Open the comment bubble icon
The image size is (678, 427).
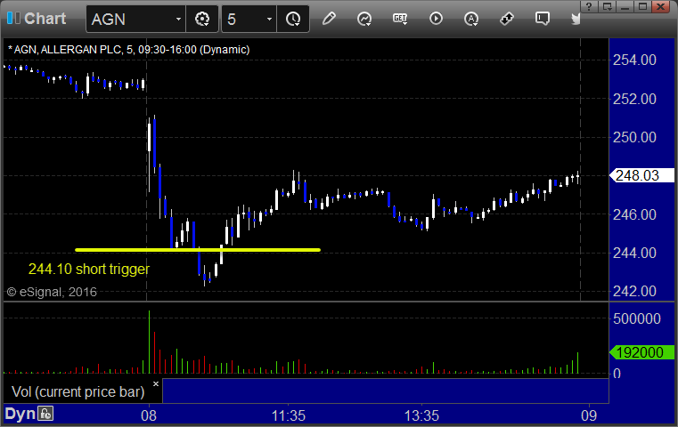(543, 19)
